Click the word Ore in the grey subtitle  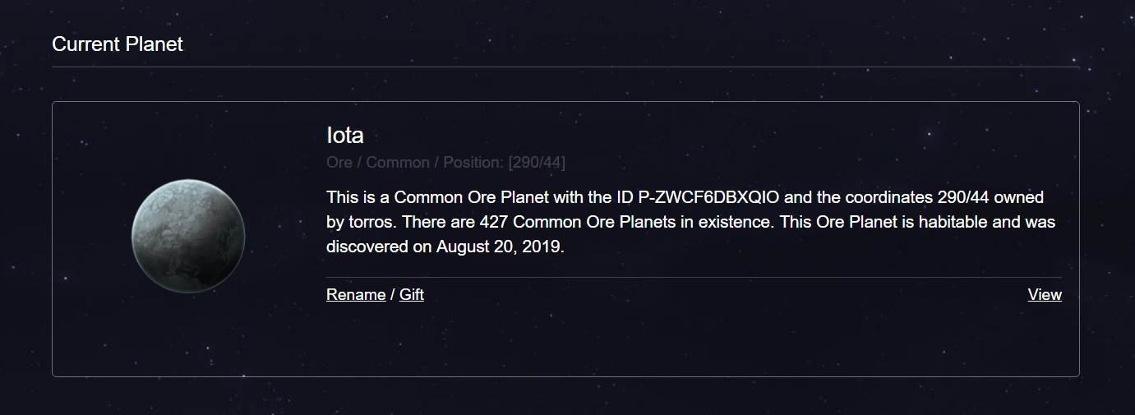point(339,163)
